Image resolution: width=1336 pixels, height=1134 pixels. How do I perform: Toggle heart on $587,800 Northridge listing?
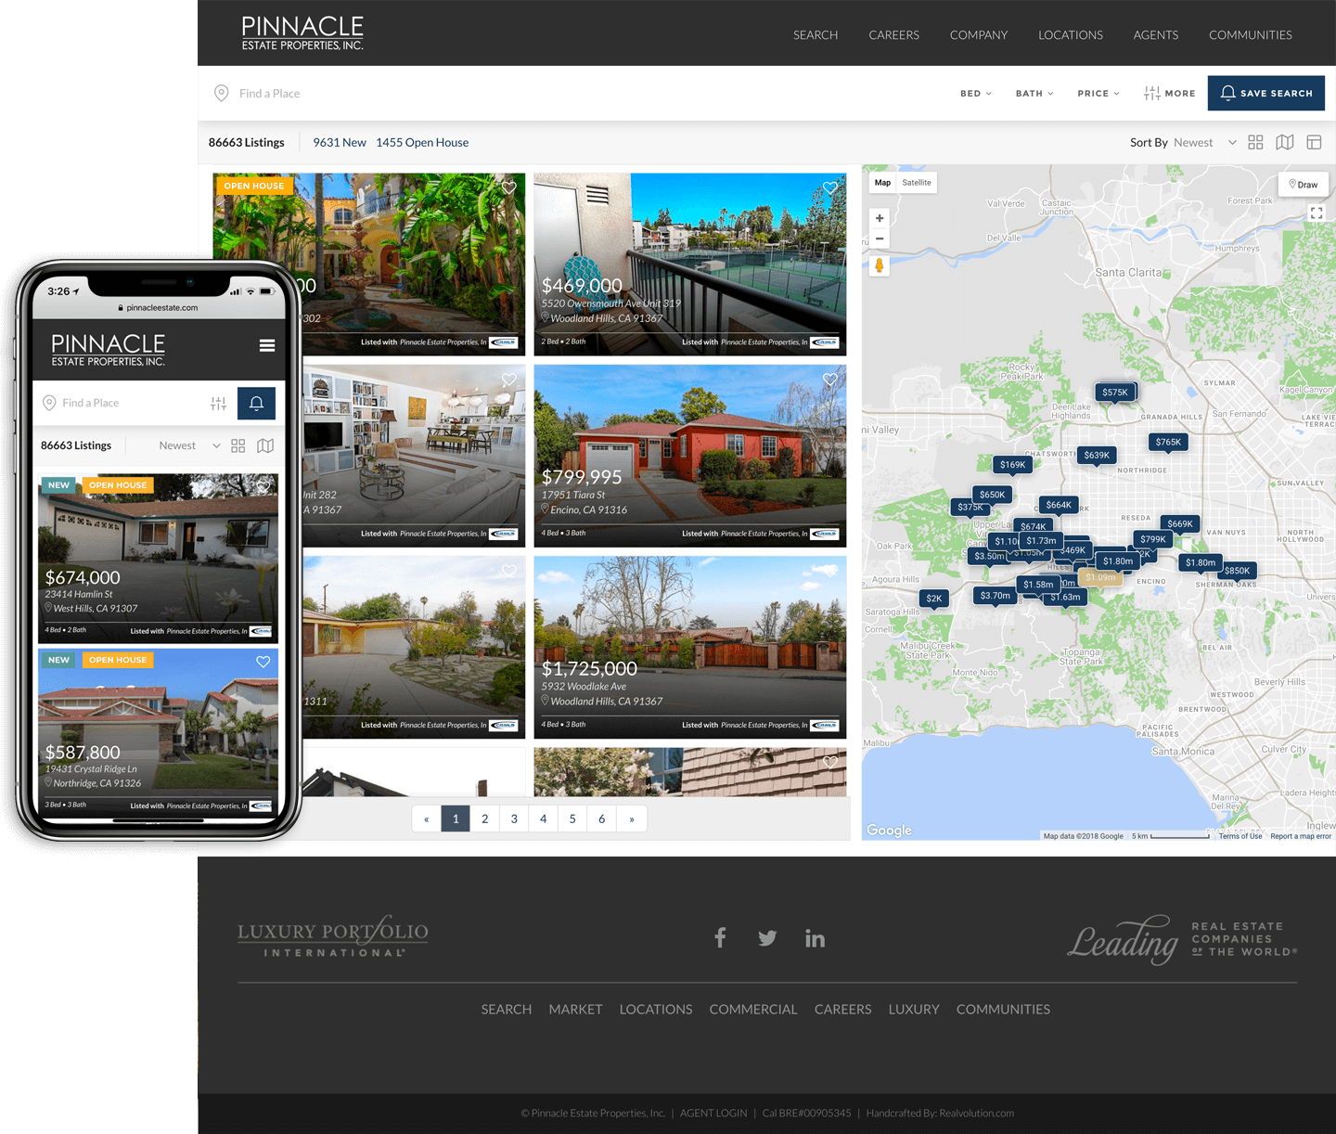point(263,662)
